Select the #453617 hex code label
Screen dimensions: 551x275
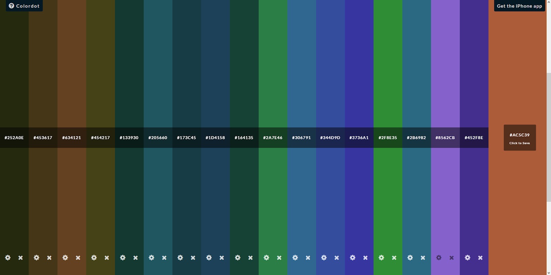(43, 137)
